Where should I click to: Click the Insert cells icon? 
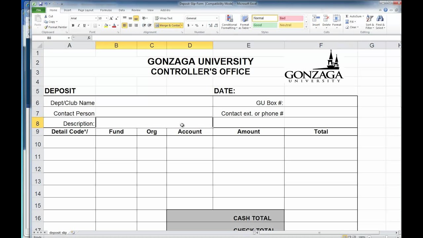(x=316, y=19)
